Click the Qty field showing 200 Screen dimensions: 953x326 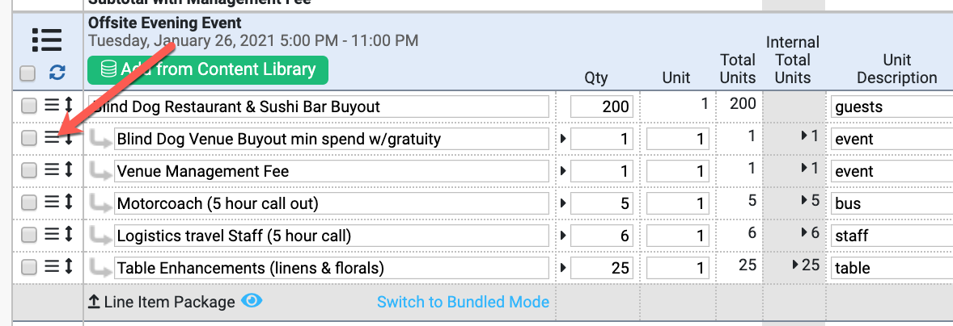click(x=602, y=107)
